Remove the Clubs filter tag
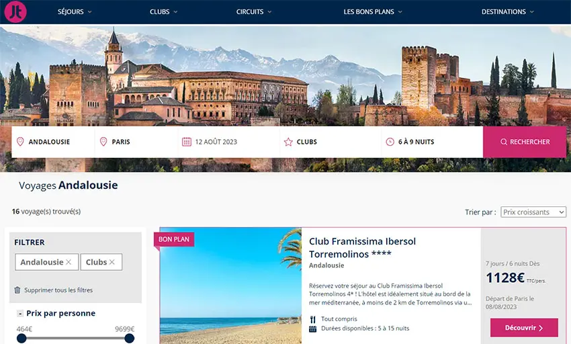Screen dimensions: 571x344 coord(112,262)
